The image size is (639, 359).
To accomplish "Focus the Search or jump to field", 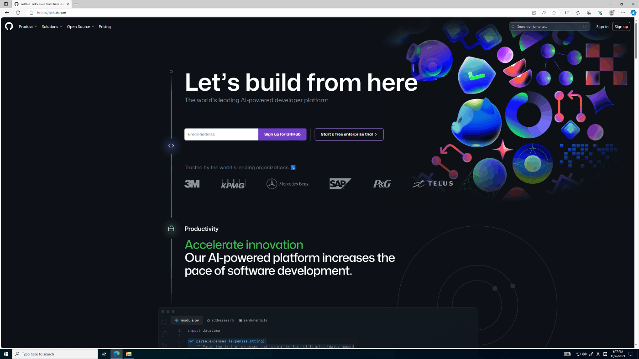I will 550,26.
